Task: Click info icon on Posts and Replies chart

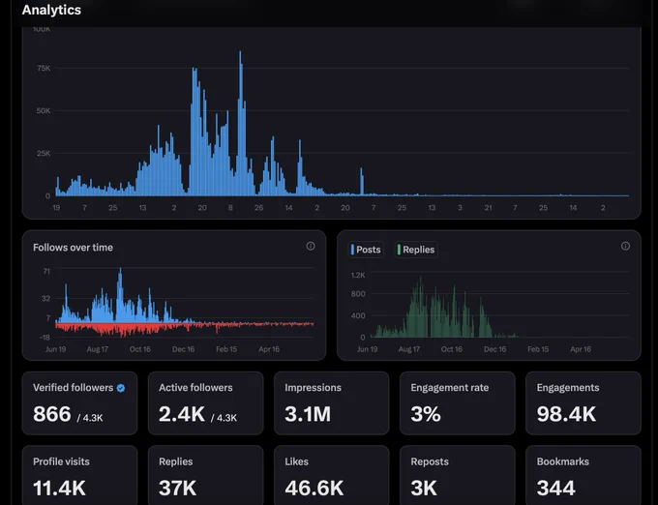Action: [625, 246]
